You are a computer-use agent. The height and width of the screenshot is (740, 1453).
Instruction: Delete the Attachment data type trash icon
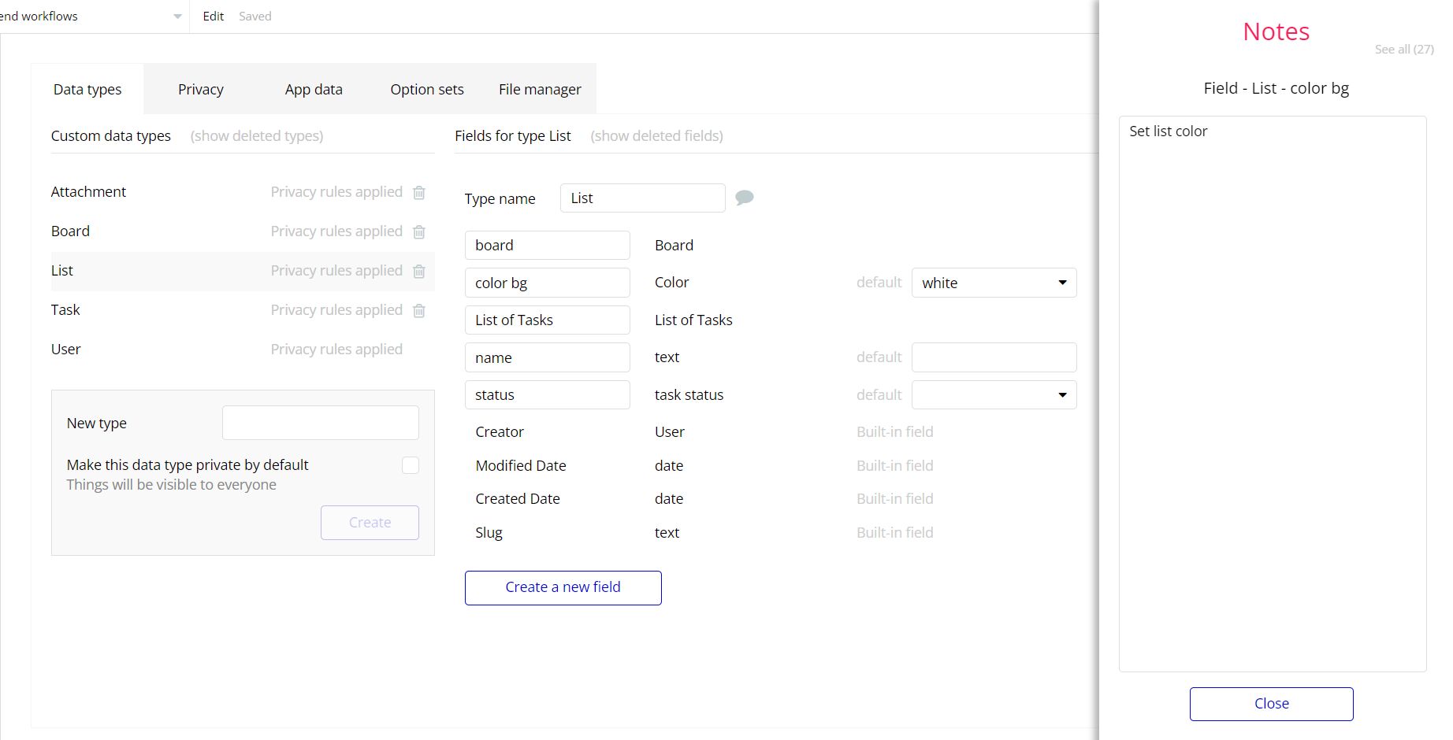(419, 193)
